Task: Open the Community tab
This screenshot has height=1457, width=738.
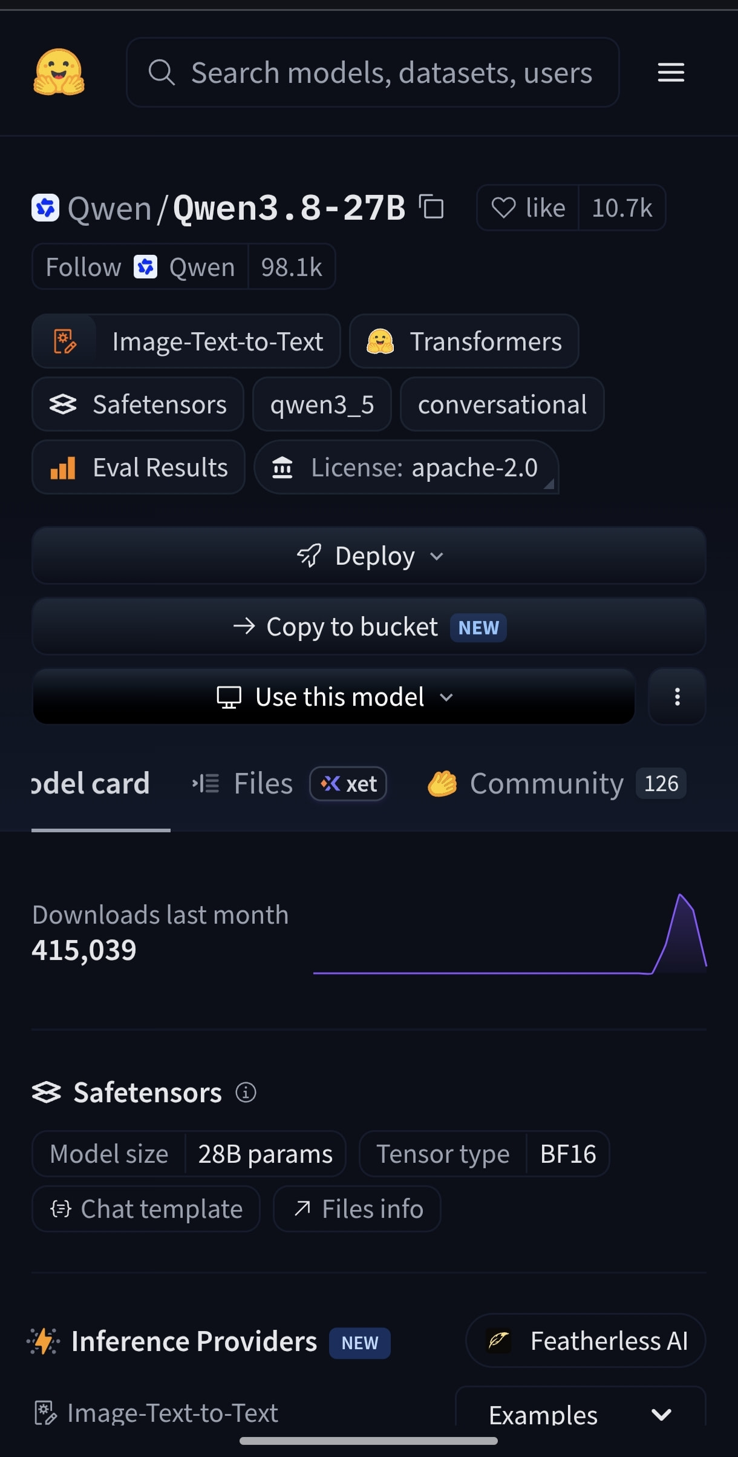Action: [557, 784]
